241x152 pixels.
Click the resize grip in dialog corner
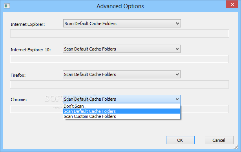236,147
